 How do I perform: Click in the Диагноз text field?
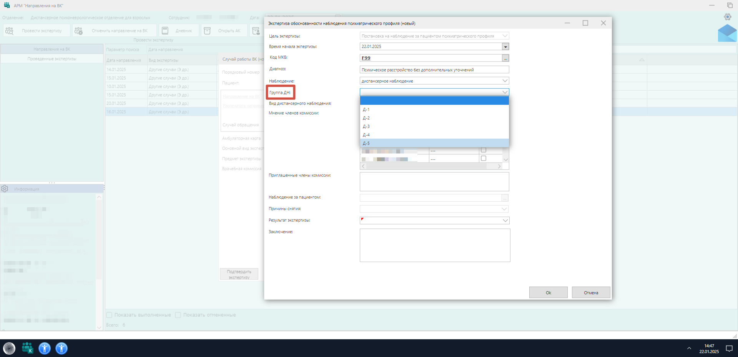(x=434, y=70)
